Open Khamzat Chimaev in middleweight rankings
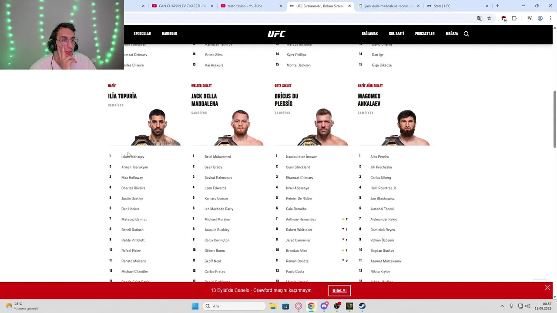The image size is (557, 313). [x=299, y=178]
